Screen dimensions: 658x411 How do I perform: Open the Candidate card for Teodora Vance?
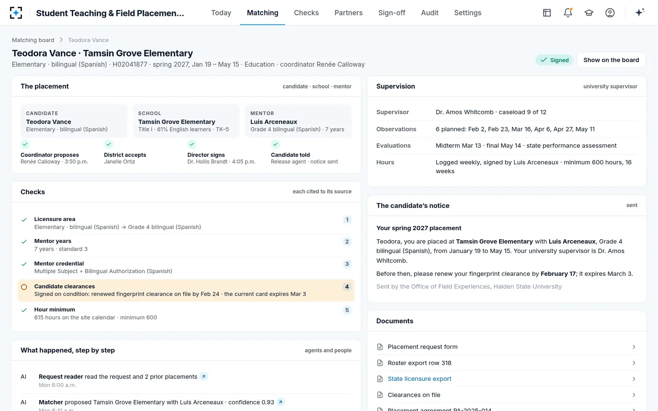click(74, 121)
